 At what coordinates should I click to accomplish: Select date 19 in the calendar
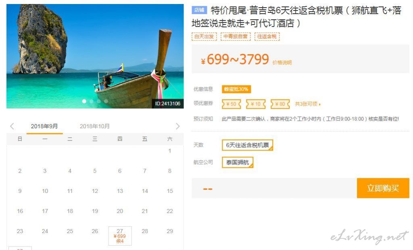[x=95, y=211]
